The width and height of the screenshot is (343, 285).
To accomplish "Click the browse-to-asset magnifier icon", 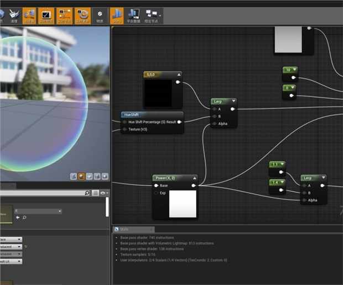I will coord(24,217).
